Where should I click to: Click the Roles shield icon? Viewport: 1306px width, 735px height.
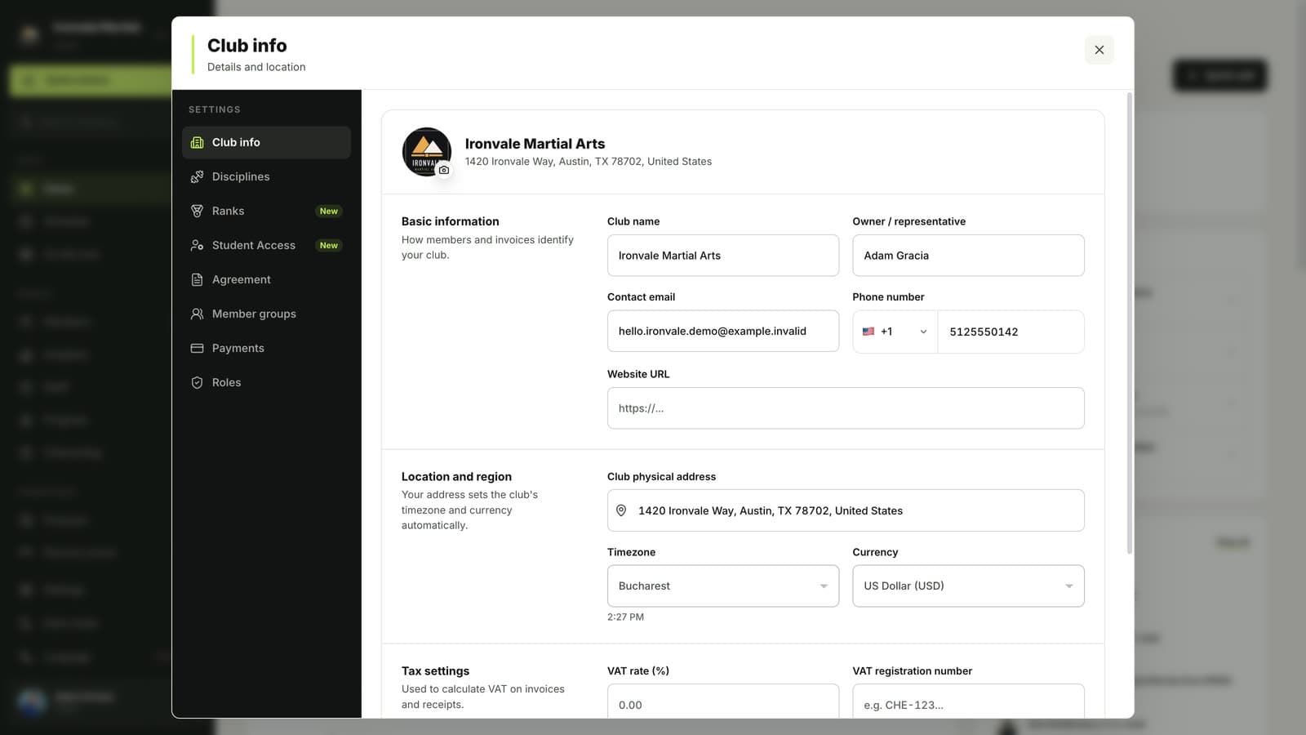(197, 382)
